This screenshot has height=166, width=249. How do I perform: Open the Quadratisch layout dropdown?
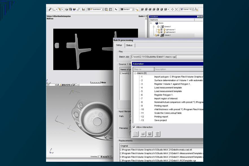point(102,9)
